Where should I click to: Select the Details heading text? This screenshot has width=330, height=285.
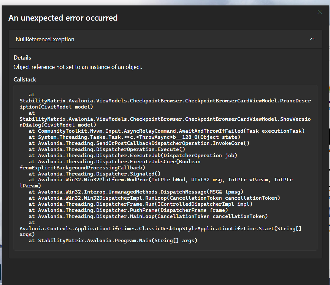[x=22, y=57]
